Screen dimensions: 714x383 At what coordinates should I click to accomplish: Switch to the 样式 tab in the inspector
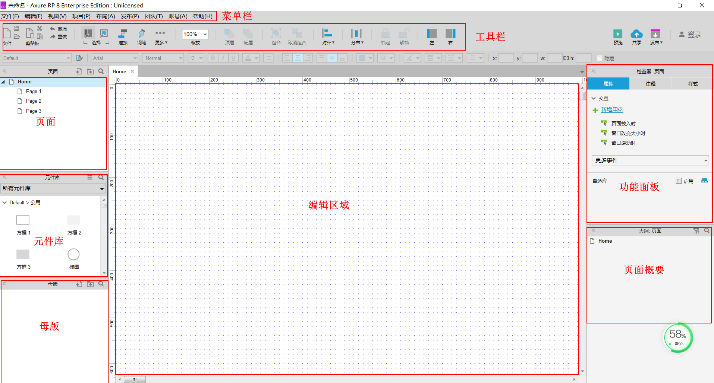coord(692,83)
